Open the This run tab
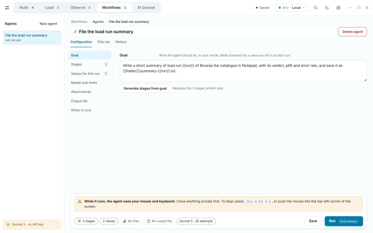This screenshot has height=233, width=373. 103,42
